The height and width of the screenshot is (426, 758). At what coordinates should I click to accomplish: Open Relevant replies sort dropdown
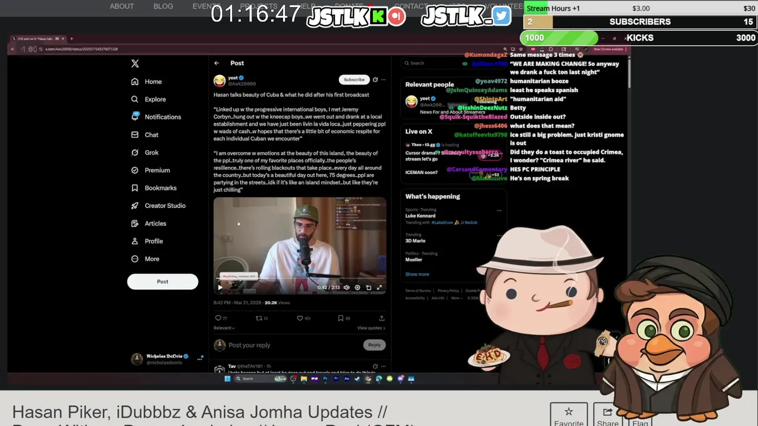224,328
